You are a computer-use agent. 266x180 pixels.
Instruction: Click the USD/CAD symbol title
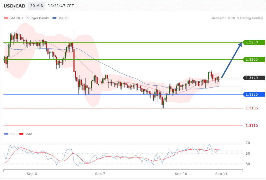[14, 6]
